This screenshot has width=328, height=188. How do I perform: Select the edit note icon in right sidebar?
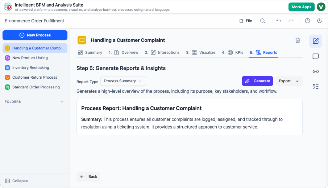pyautogui.click(x=315, y=41)
